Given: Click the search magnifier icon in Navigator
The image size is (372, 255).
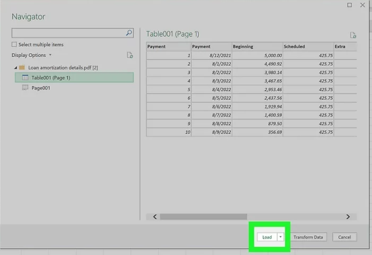Looking at the screenshot, I should coord(129,33).
